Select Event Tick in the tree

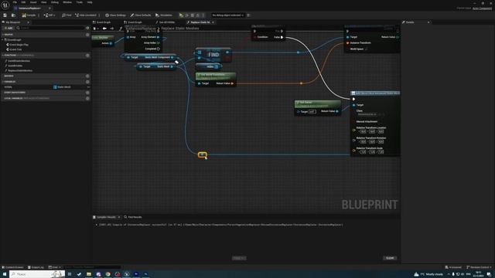pyautogui.click(x=15, y=49)
